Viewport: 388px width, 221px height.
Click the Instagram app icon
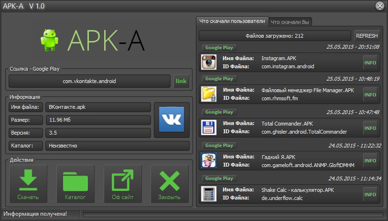[x=209, y=63]
